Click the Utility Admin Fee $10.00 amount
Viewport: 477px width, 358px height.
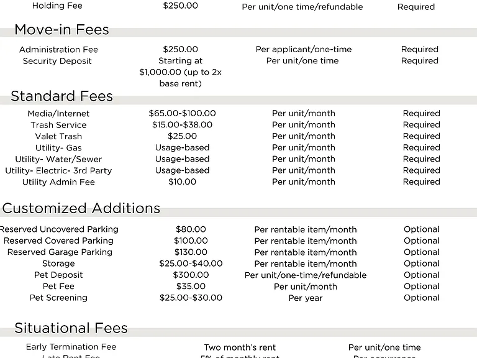182,182
